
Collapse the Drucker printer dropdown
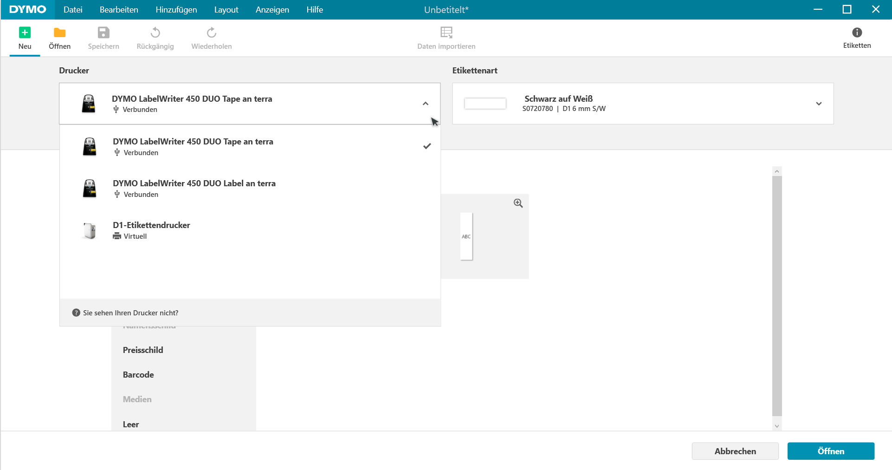(426, 104)
